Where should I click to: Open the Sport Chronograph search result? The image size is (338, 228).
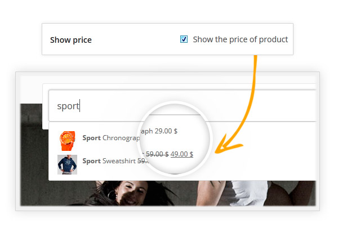coord(110,138)
